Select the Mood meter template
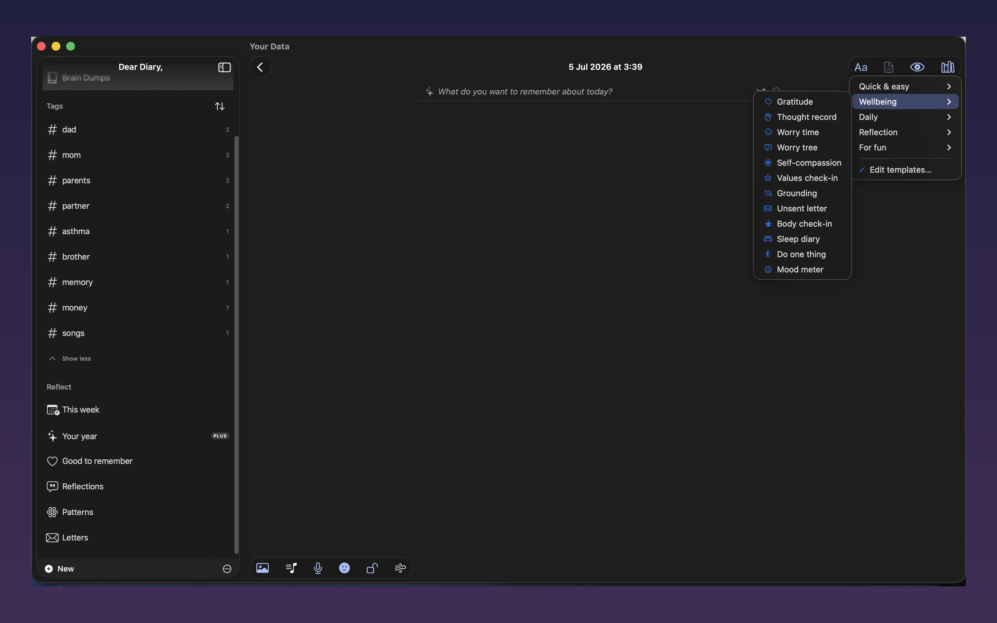Image resolution: width=997 pixels, height=623 pixels. 802,270
